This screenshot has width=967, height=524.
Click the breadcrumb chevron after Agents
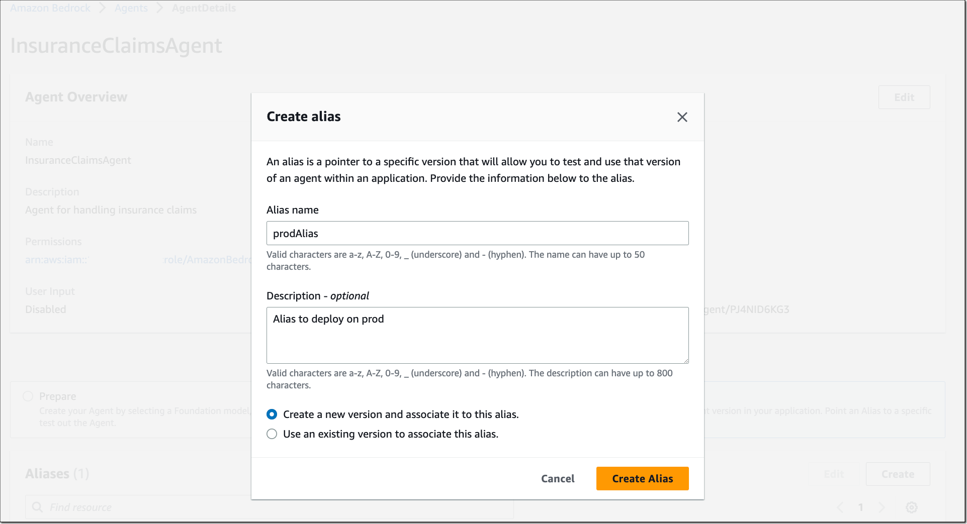click(159, 8)
